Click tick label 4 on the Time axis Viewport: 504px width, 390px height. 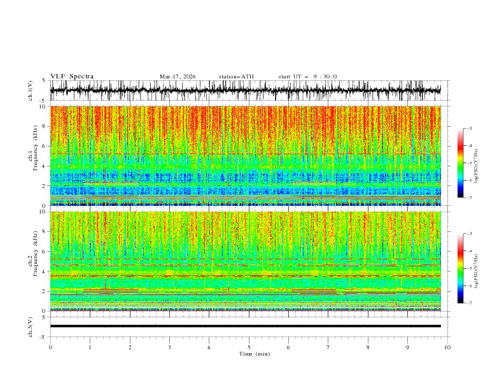(x=209, y=347)
